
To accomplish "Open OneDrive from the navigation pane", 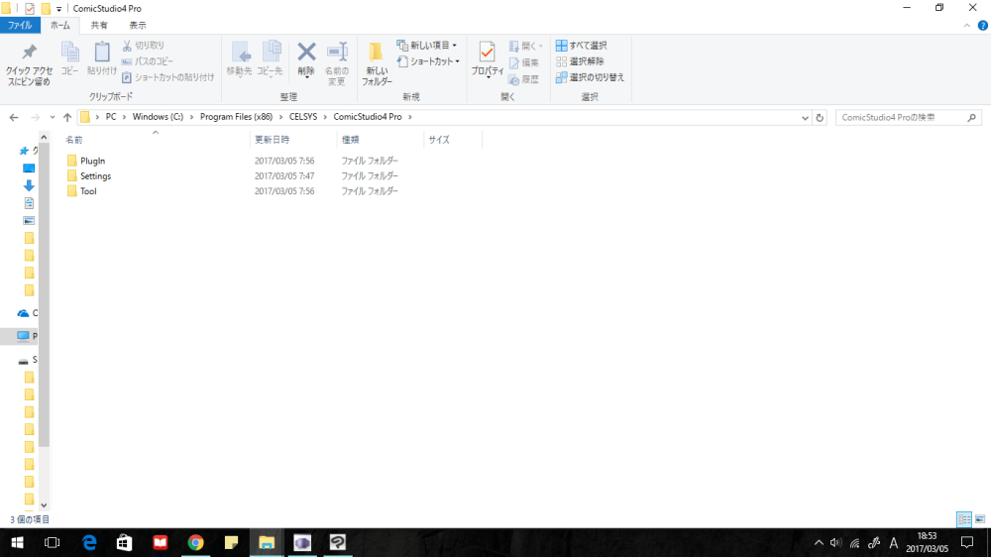I will tap(24, 313).
